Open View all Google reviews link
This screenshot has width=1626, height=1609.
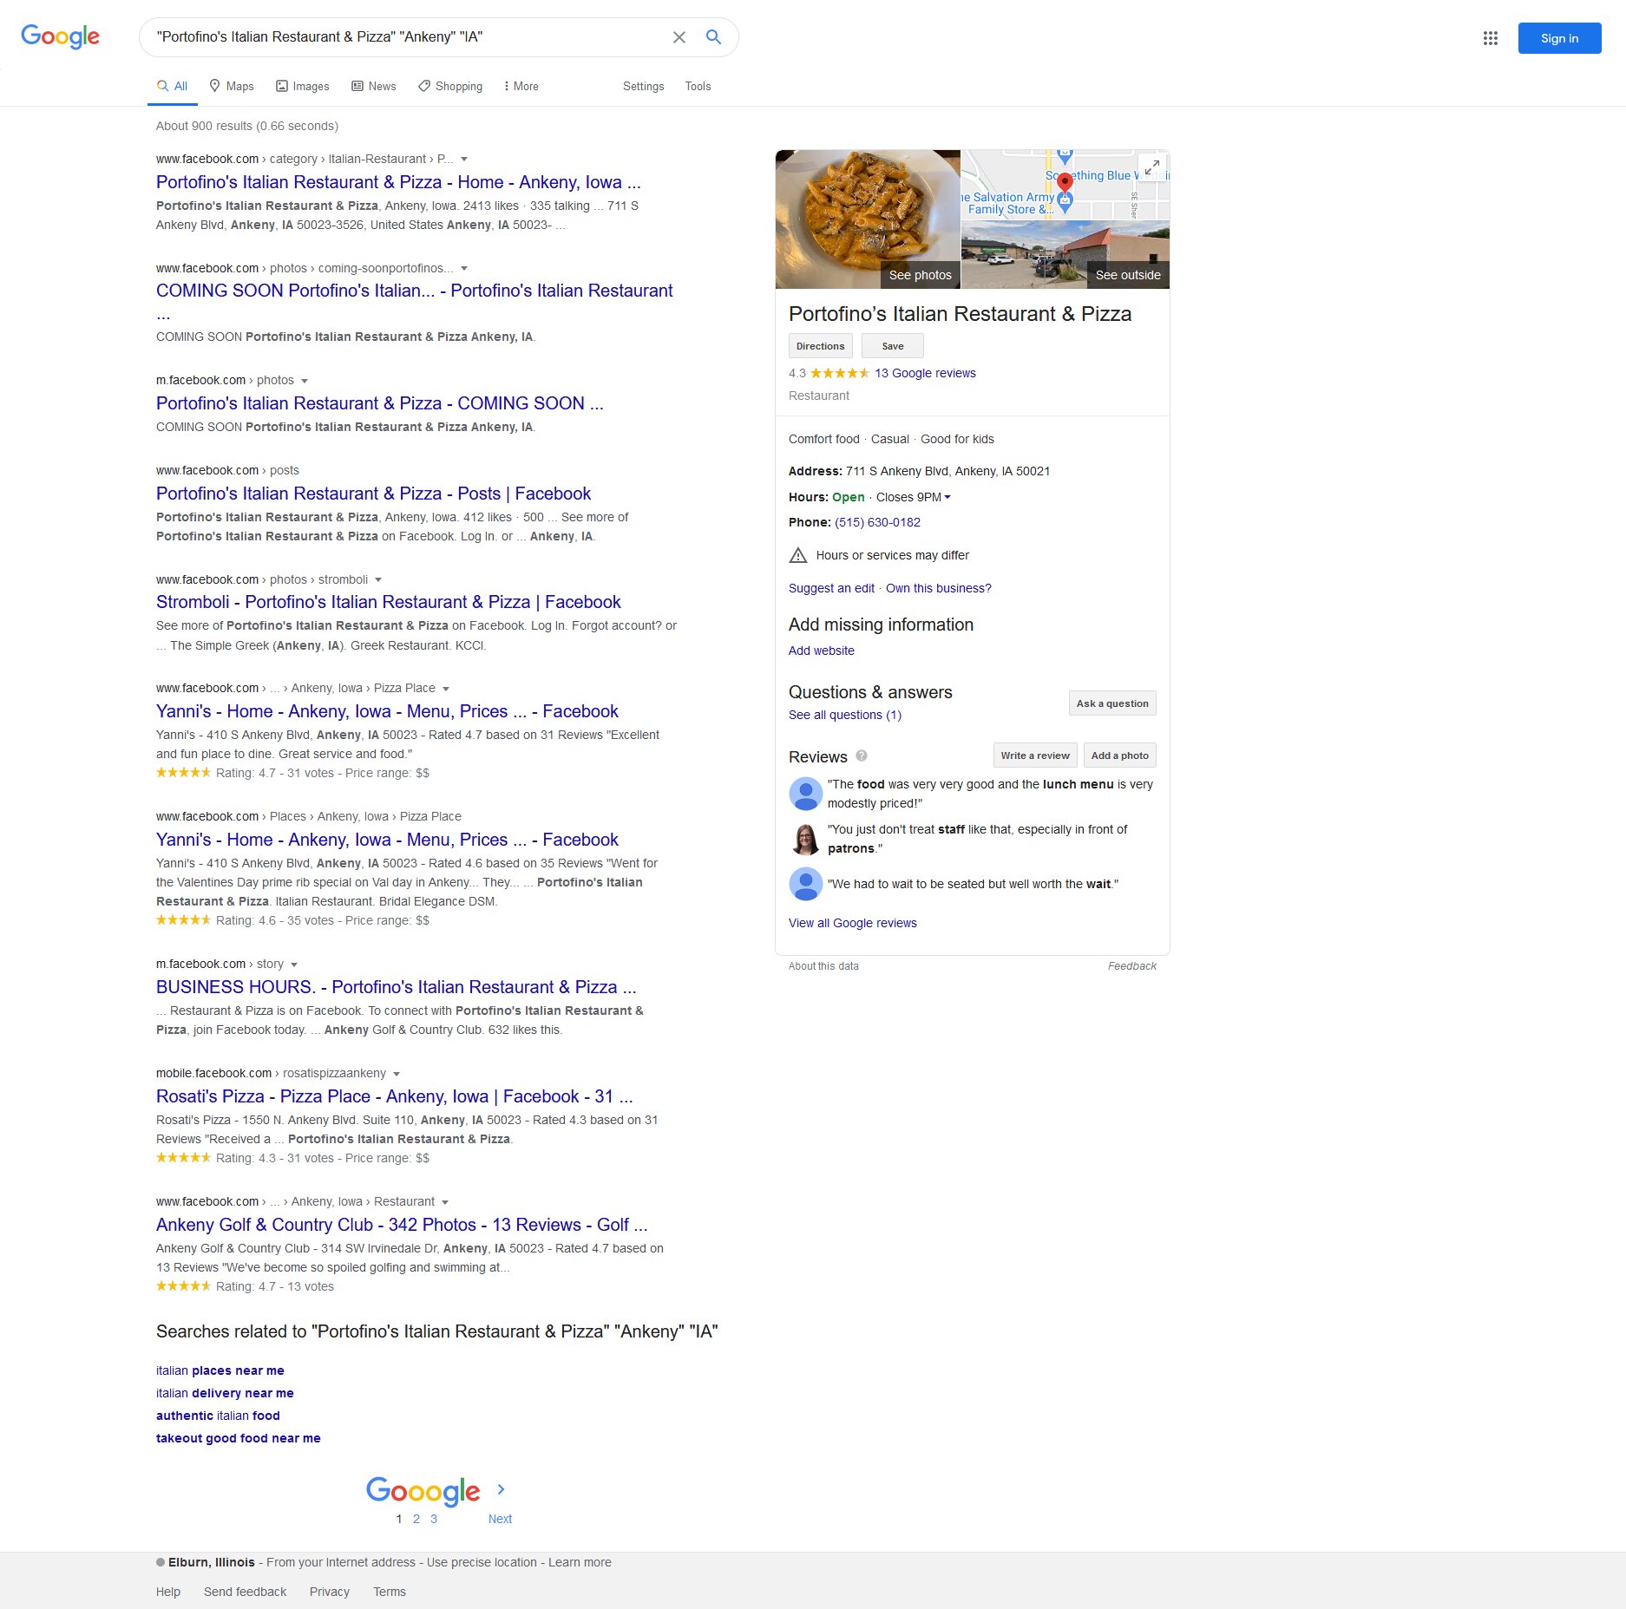852,923
